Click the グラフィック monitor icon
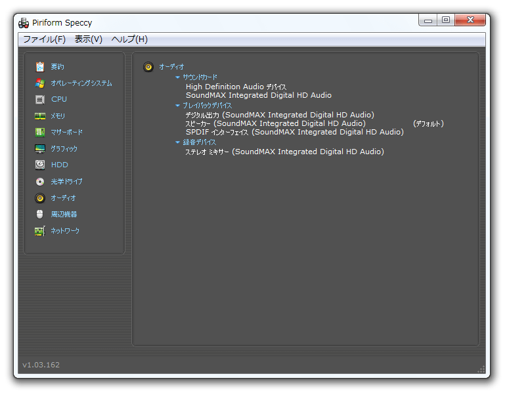The height and width of the screenshot is (393, 505). coord(40,149)
